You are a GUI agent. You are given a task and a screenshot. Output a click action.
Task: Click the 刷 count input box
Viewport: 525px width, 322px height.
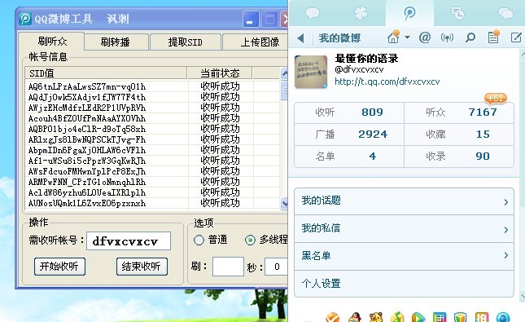(228, 267)
